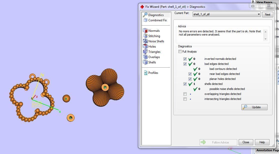Open the Current Part dropdown

point(227,14)
